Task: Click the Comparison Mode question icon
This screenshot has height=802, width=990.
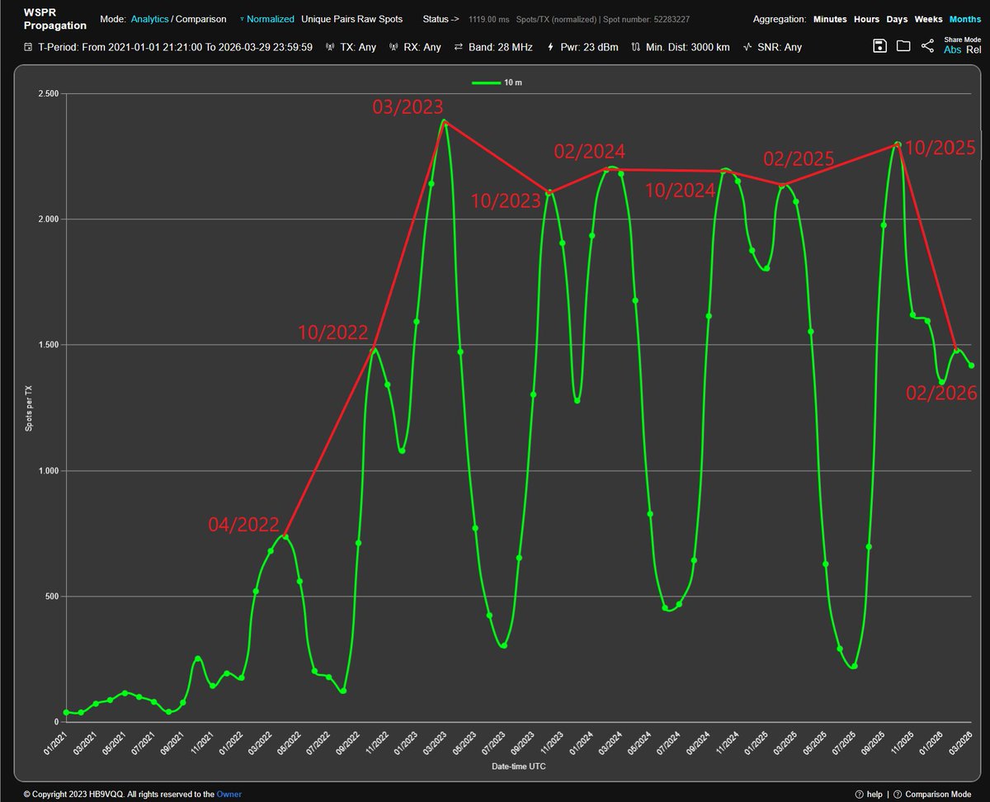Action: click(897, 794)
